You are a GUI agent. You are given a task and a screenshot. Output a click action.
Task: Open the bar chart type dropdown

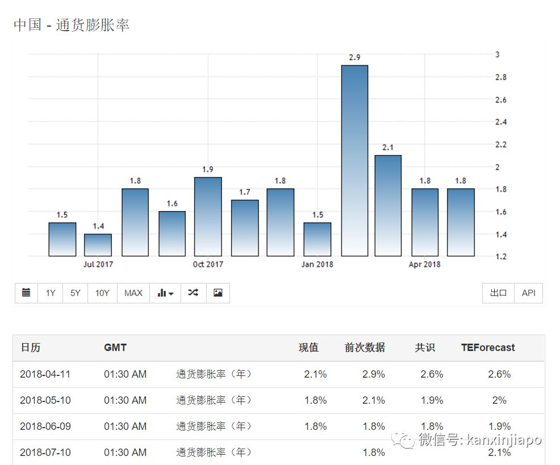coord(165,293)
